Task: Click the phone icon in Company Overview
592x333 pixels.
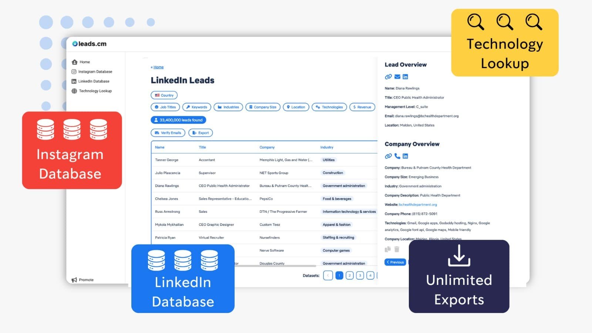Action: coord(397,156)
